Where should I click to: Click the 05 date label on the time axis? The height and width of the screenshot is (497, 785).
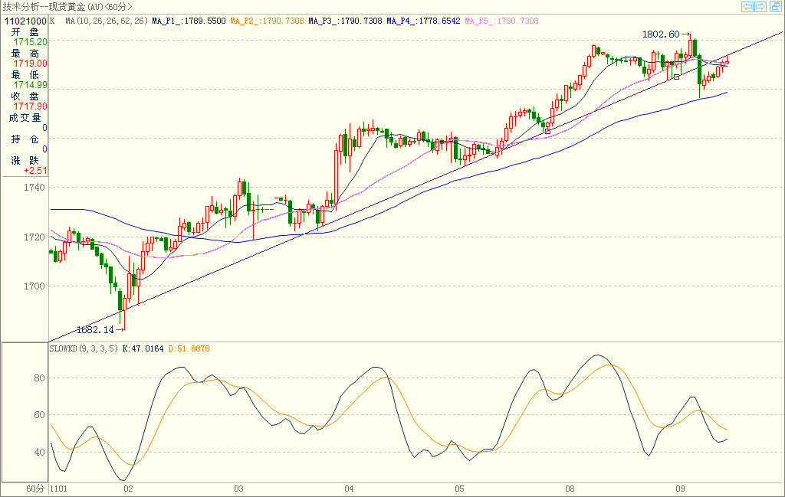pos(459,489)
